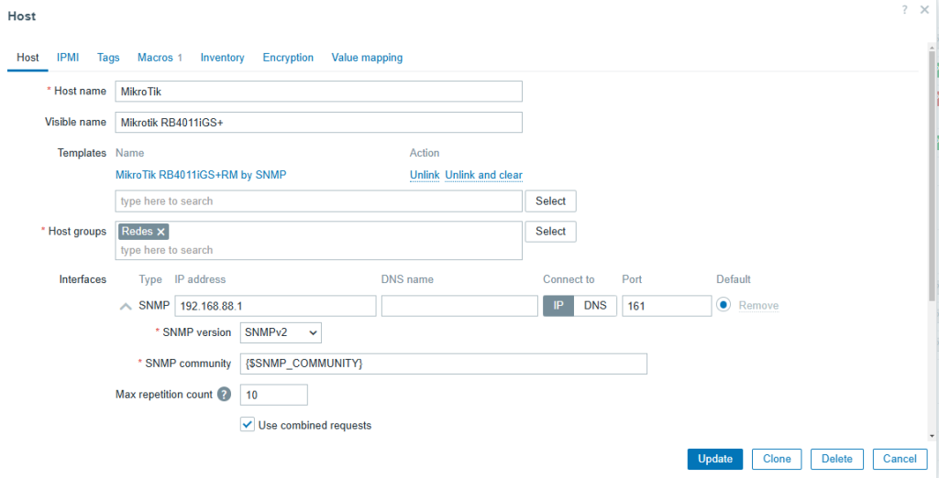Image resolution: width=939 pixels, height=478 pixels.
Task: Click the Delete button
Action: coord(836,459)
